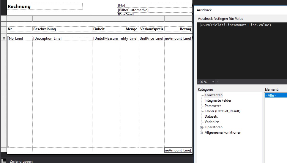Select the Parameter category
Screen dimensions: 287x163
click(213, 106)
